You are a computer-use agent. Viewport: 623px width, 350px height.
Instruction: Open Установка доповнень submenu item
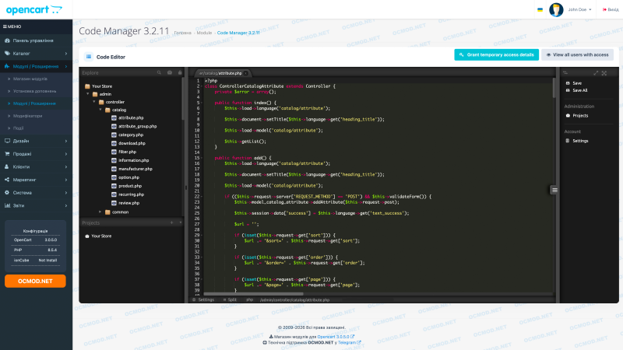(x=34, y=91)
